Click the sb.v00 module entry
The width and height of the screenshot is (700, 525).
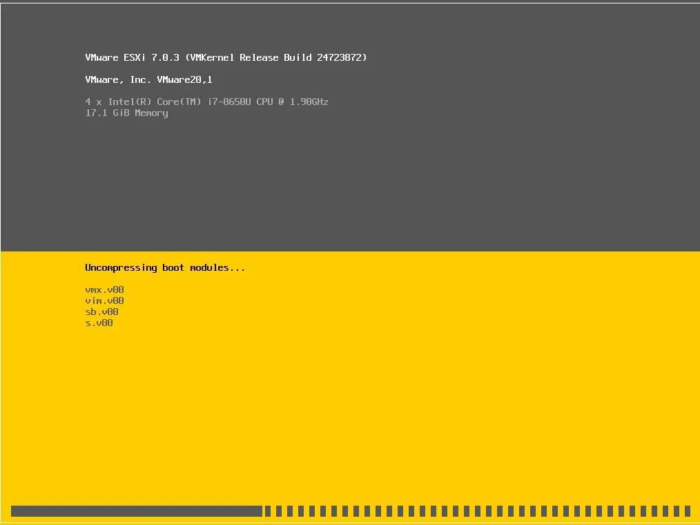click(x=101, y=312)
